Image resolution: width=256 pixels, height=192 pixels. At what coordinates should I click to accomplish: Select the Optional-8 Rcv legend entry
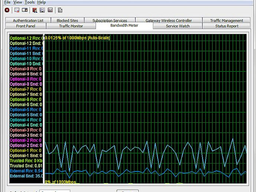[26, 79]
